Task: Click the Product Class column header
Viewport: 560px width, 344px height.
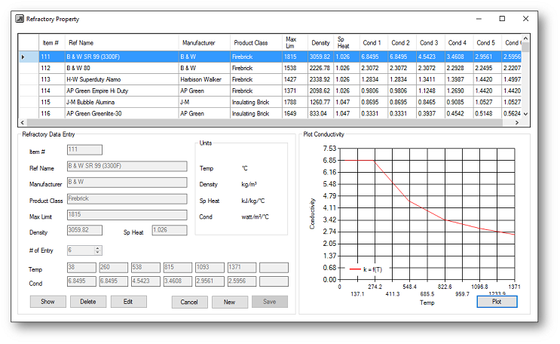Action: click(x=256, y=43)
